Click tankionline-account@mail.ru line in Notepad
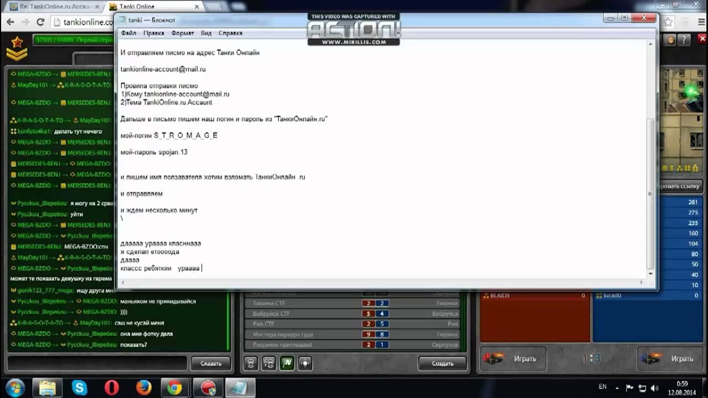Screen dimensions: 708x398 click(x=163, y=69)
